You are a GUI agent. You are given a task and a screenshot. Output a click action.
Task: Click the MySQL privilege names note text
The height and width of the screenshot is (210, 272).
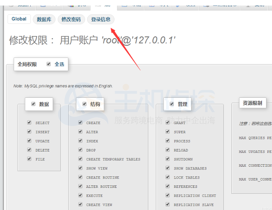pyautogui.click(x=63, y=86)
